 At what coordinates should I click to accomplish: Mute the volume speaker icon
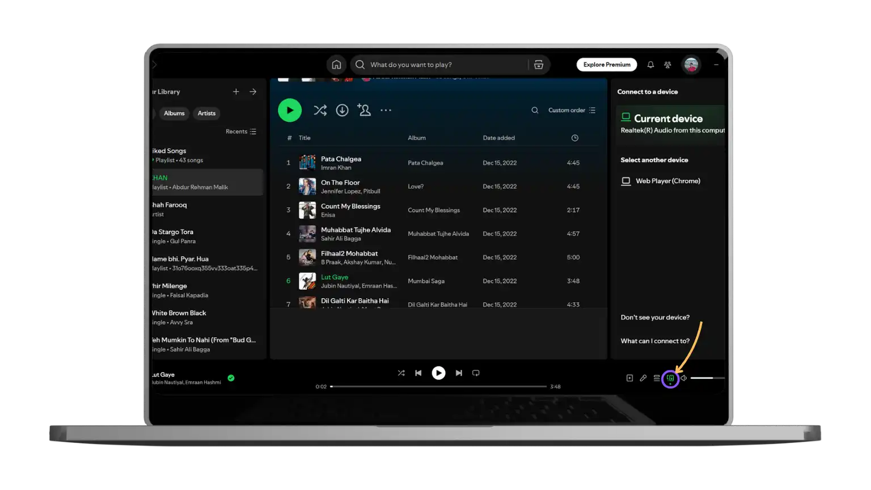(684, 378)
